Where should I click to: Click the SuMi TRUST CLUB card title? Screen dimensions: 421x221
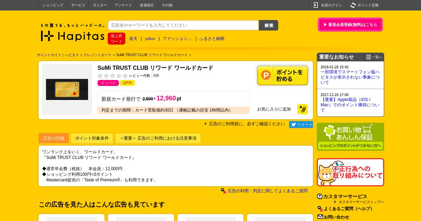155,68
